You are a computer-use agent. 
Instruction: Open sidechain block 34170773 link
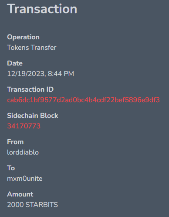click(x=24, y=126)
